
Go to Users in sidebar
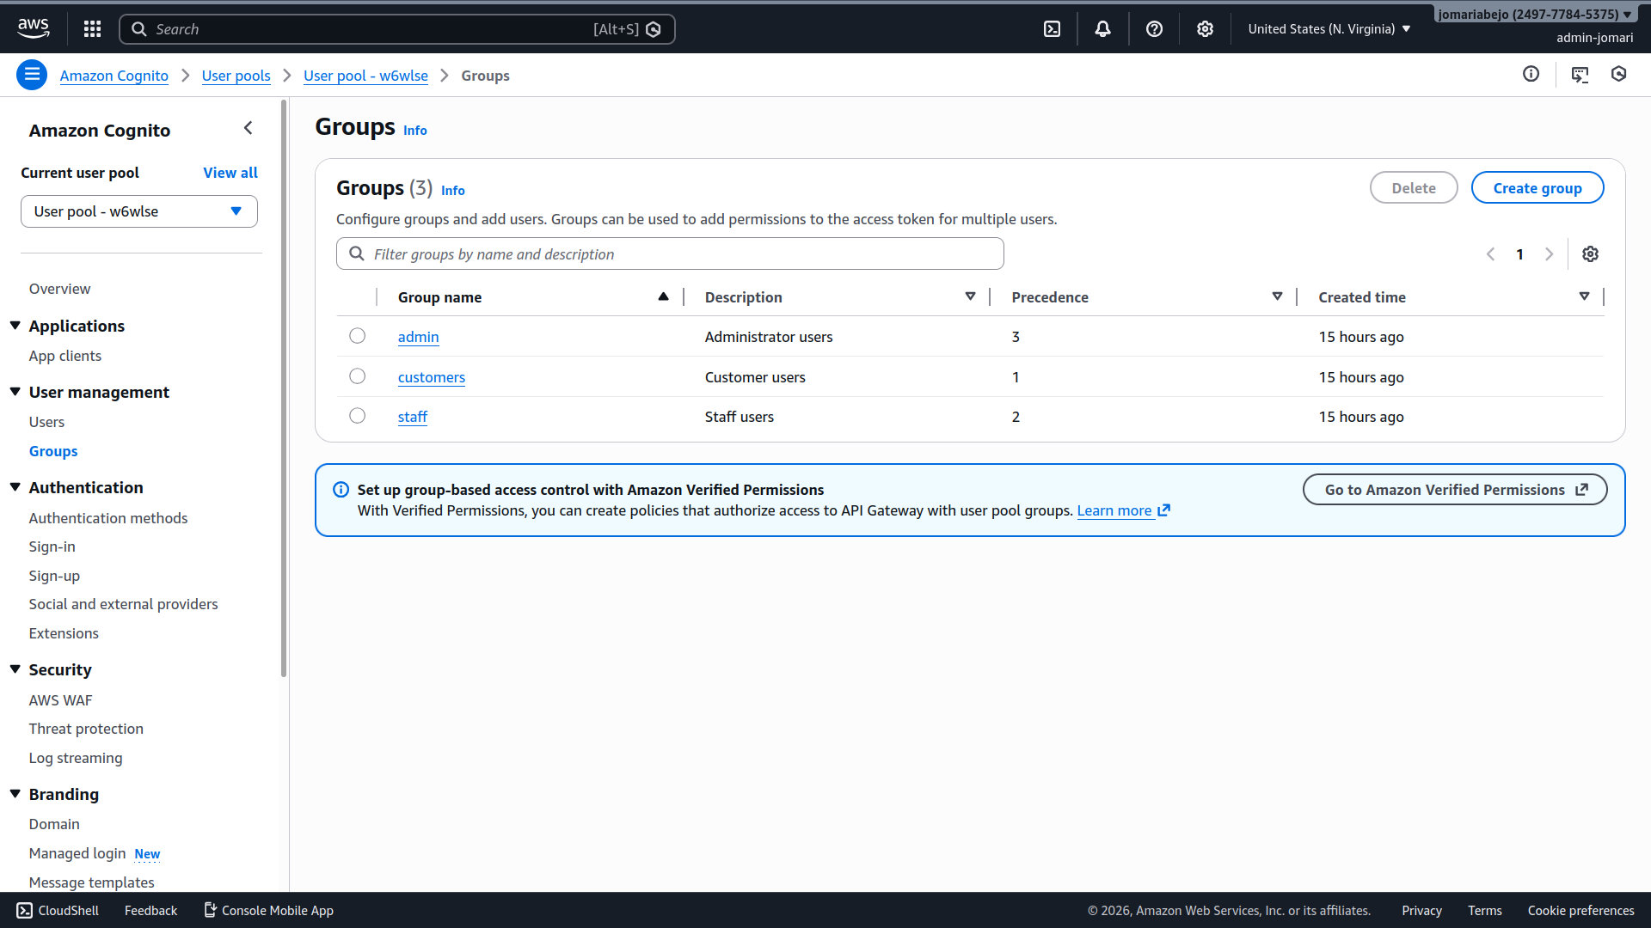[46, 422]
